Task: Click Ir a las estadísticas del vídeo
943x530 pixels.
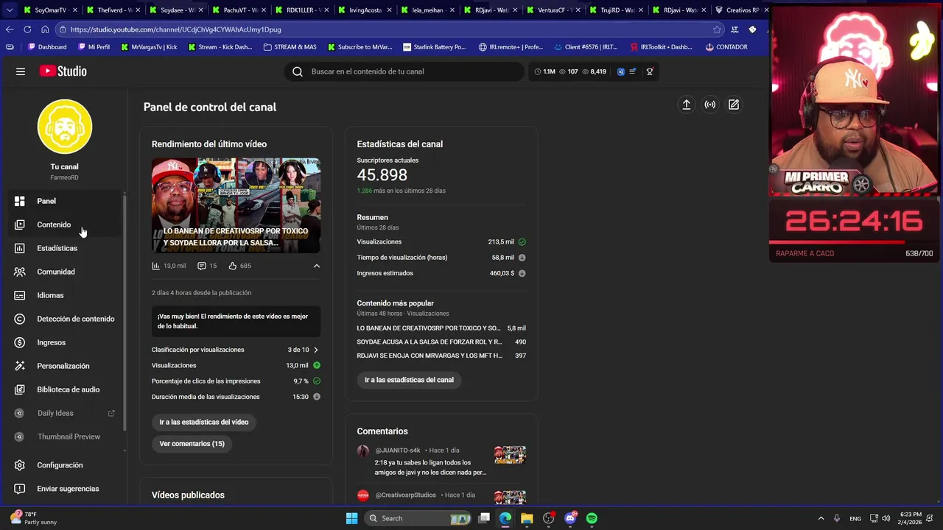Action: 204,422
